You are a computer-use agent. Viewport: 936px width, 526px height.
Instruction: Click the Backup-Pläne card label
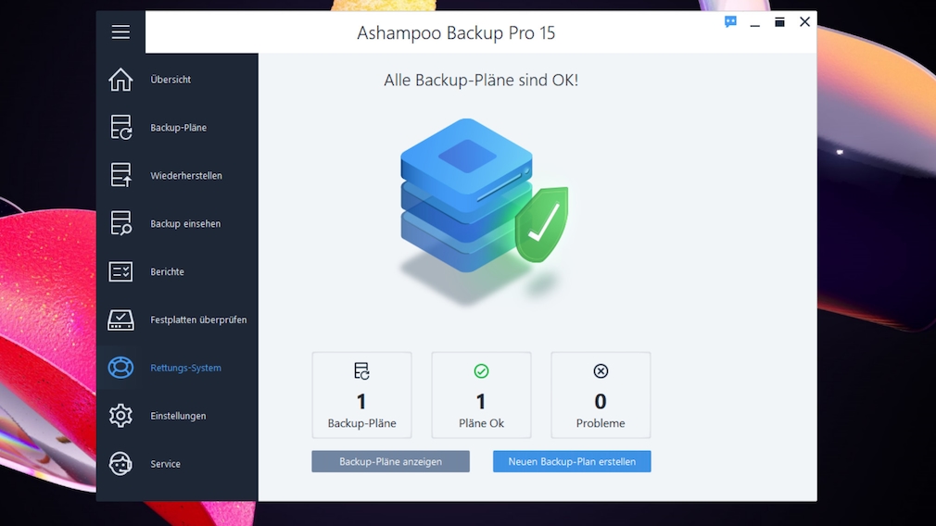click(361, 423)
